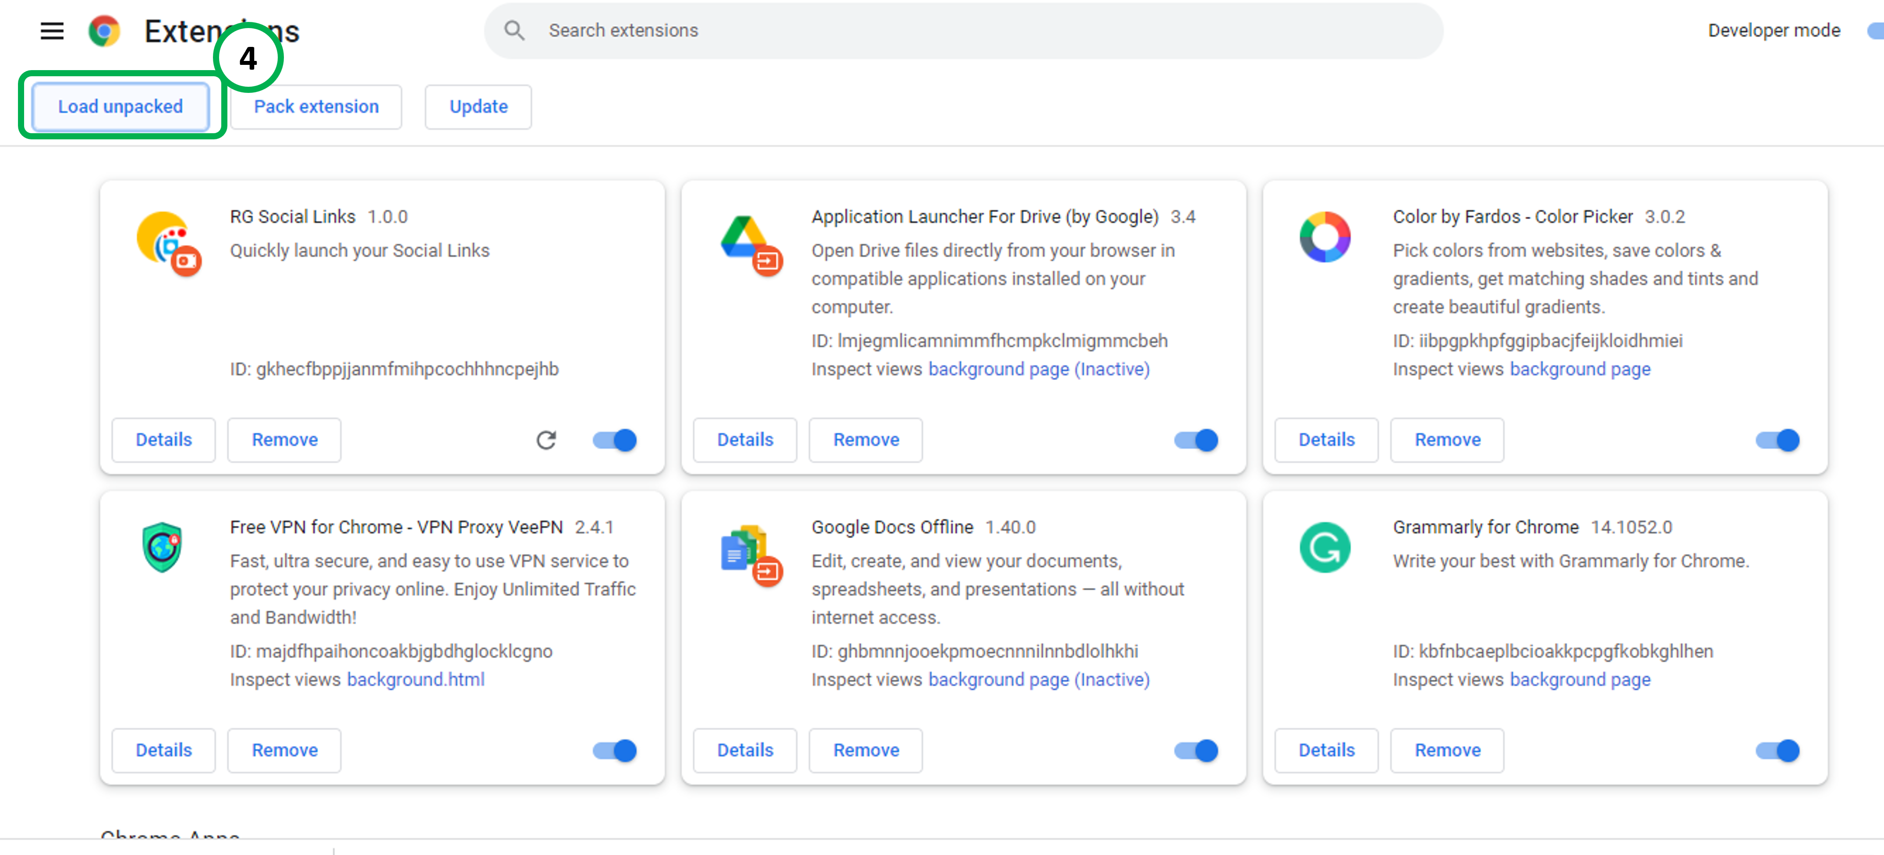Image resolution: width=1884 pixels, height=855 pixels.
Task: Open Details for Color by Fardos
Action: pyautogui.click(x=1327, y=440)
